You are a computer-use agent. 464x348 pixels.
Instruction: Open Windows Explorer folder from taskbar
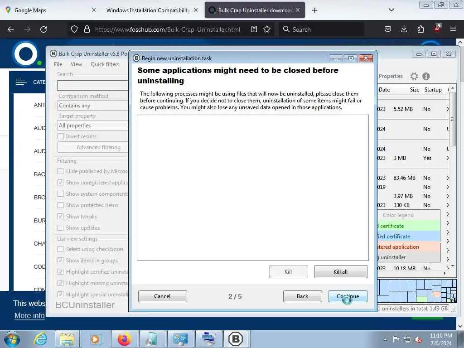(x=67, y=339)
